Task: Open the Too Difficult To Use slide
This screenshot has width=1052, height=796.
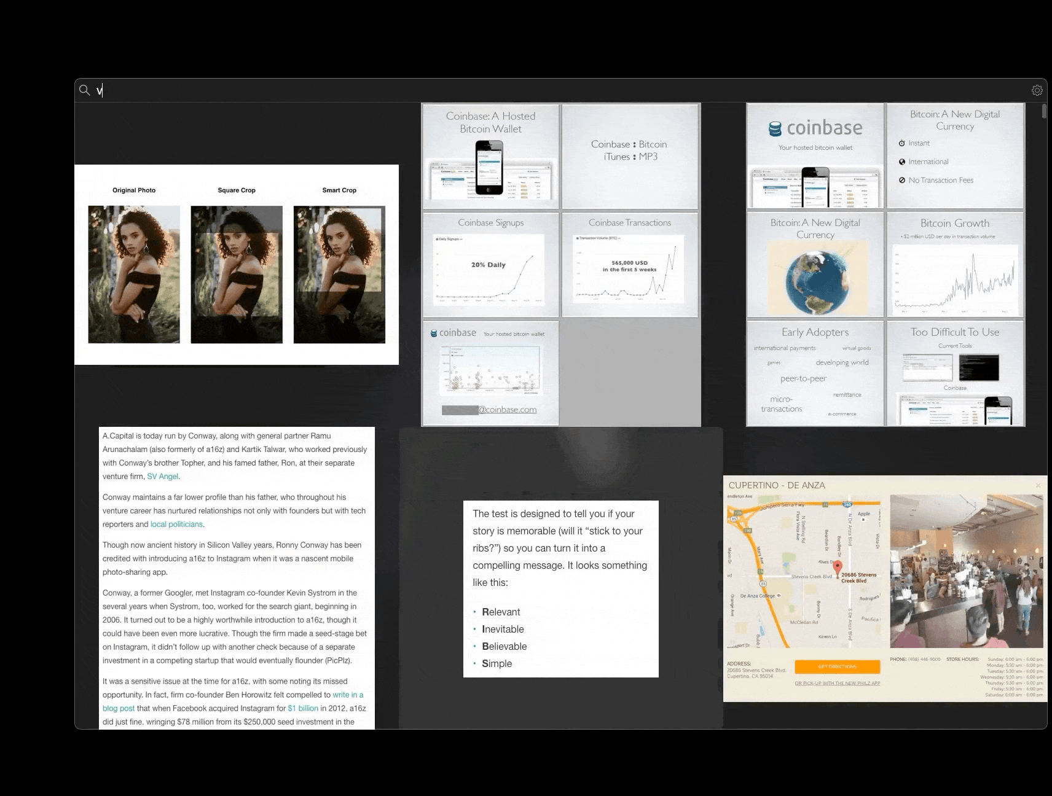Action: click(x=955, y=373)
